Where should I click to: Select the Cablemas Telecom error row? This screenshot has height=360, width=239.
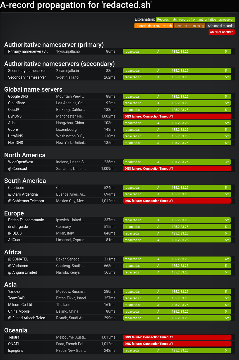[119, 201]
